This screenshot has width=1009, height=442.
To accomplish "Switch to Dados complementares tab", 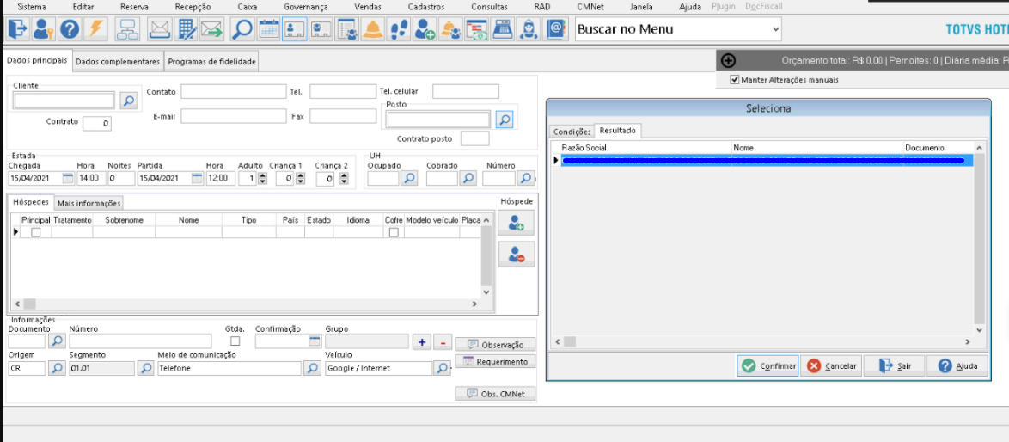I will pos(118,62).
